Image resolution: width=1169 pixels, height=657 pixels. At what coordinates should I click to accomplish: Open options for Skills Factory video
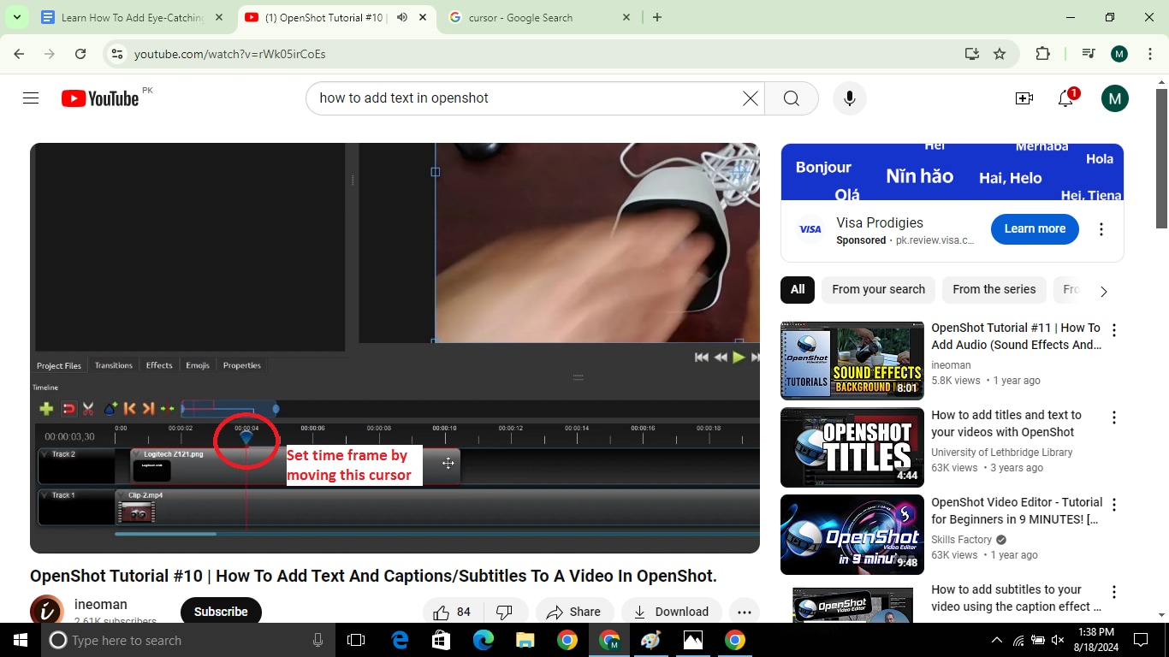[1114, 505]
